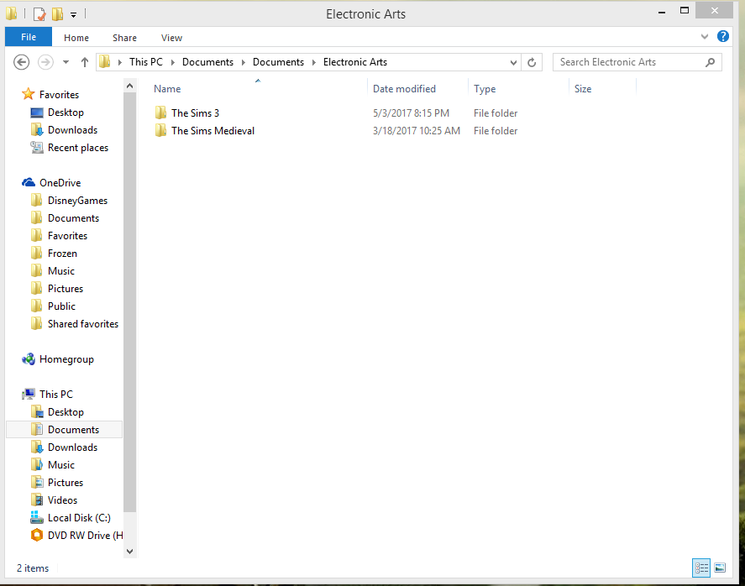This screenshot has height=586, width=745.
Task: Open the View ribbon tab
Action: (171, 38)
